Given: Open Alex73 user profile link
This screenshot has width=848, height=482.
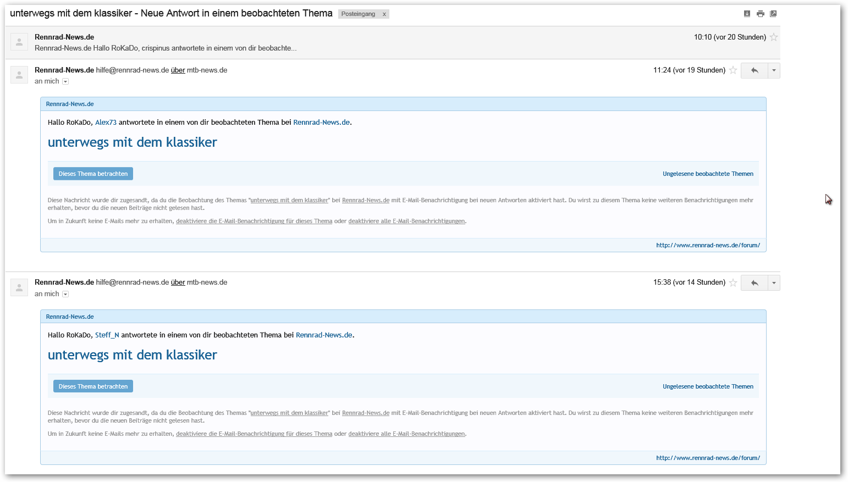Looking at the screenshot, I should 106,123.
